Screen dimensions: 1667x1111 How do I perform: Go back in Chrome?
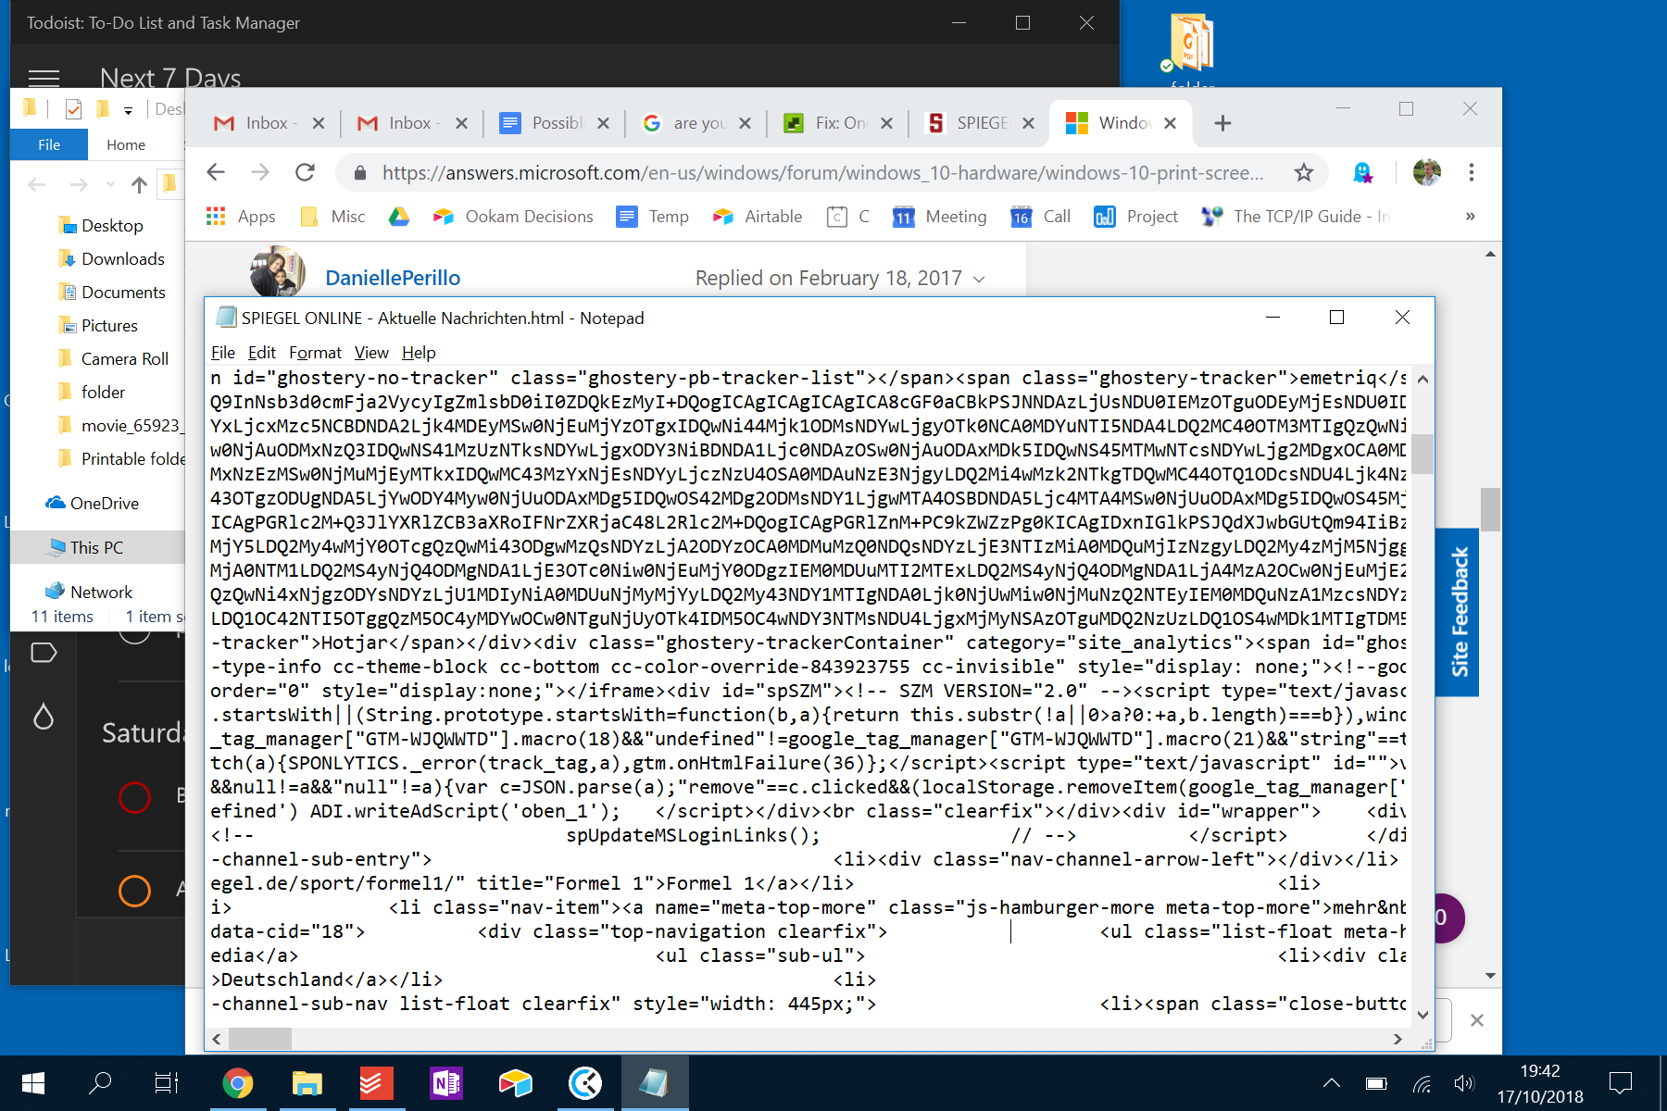click(216, 172)
